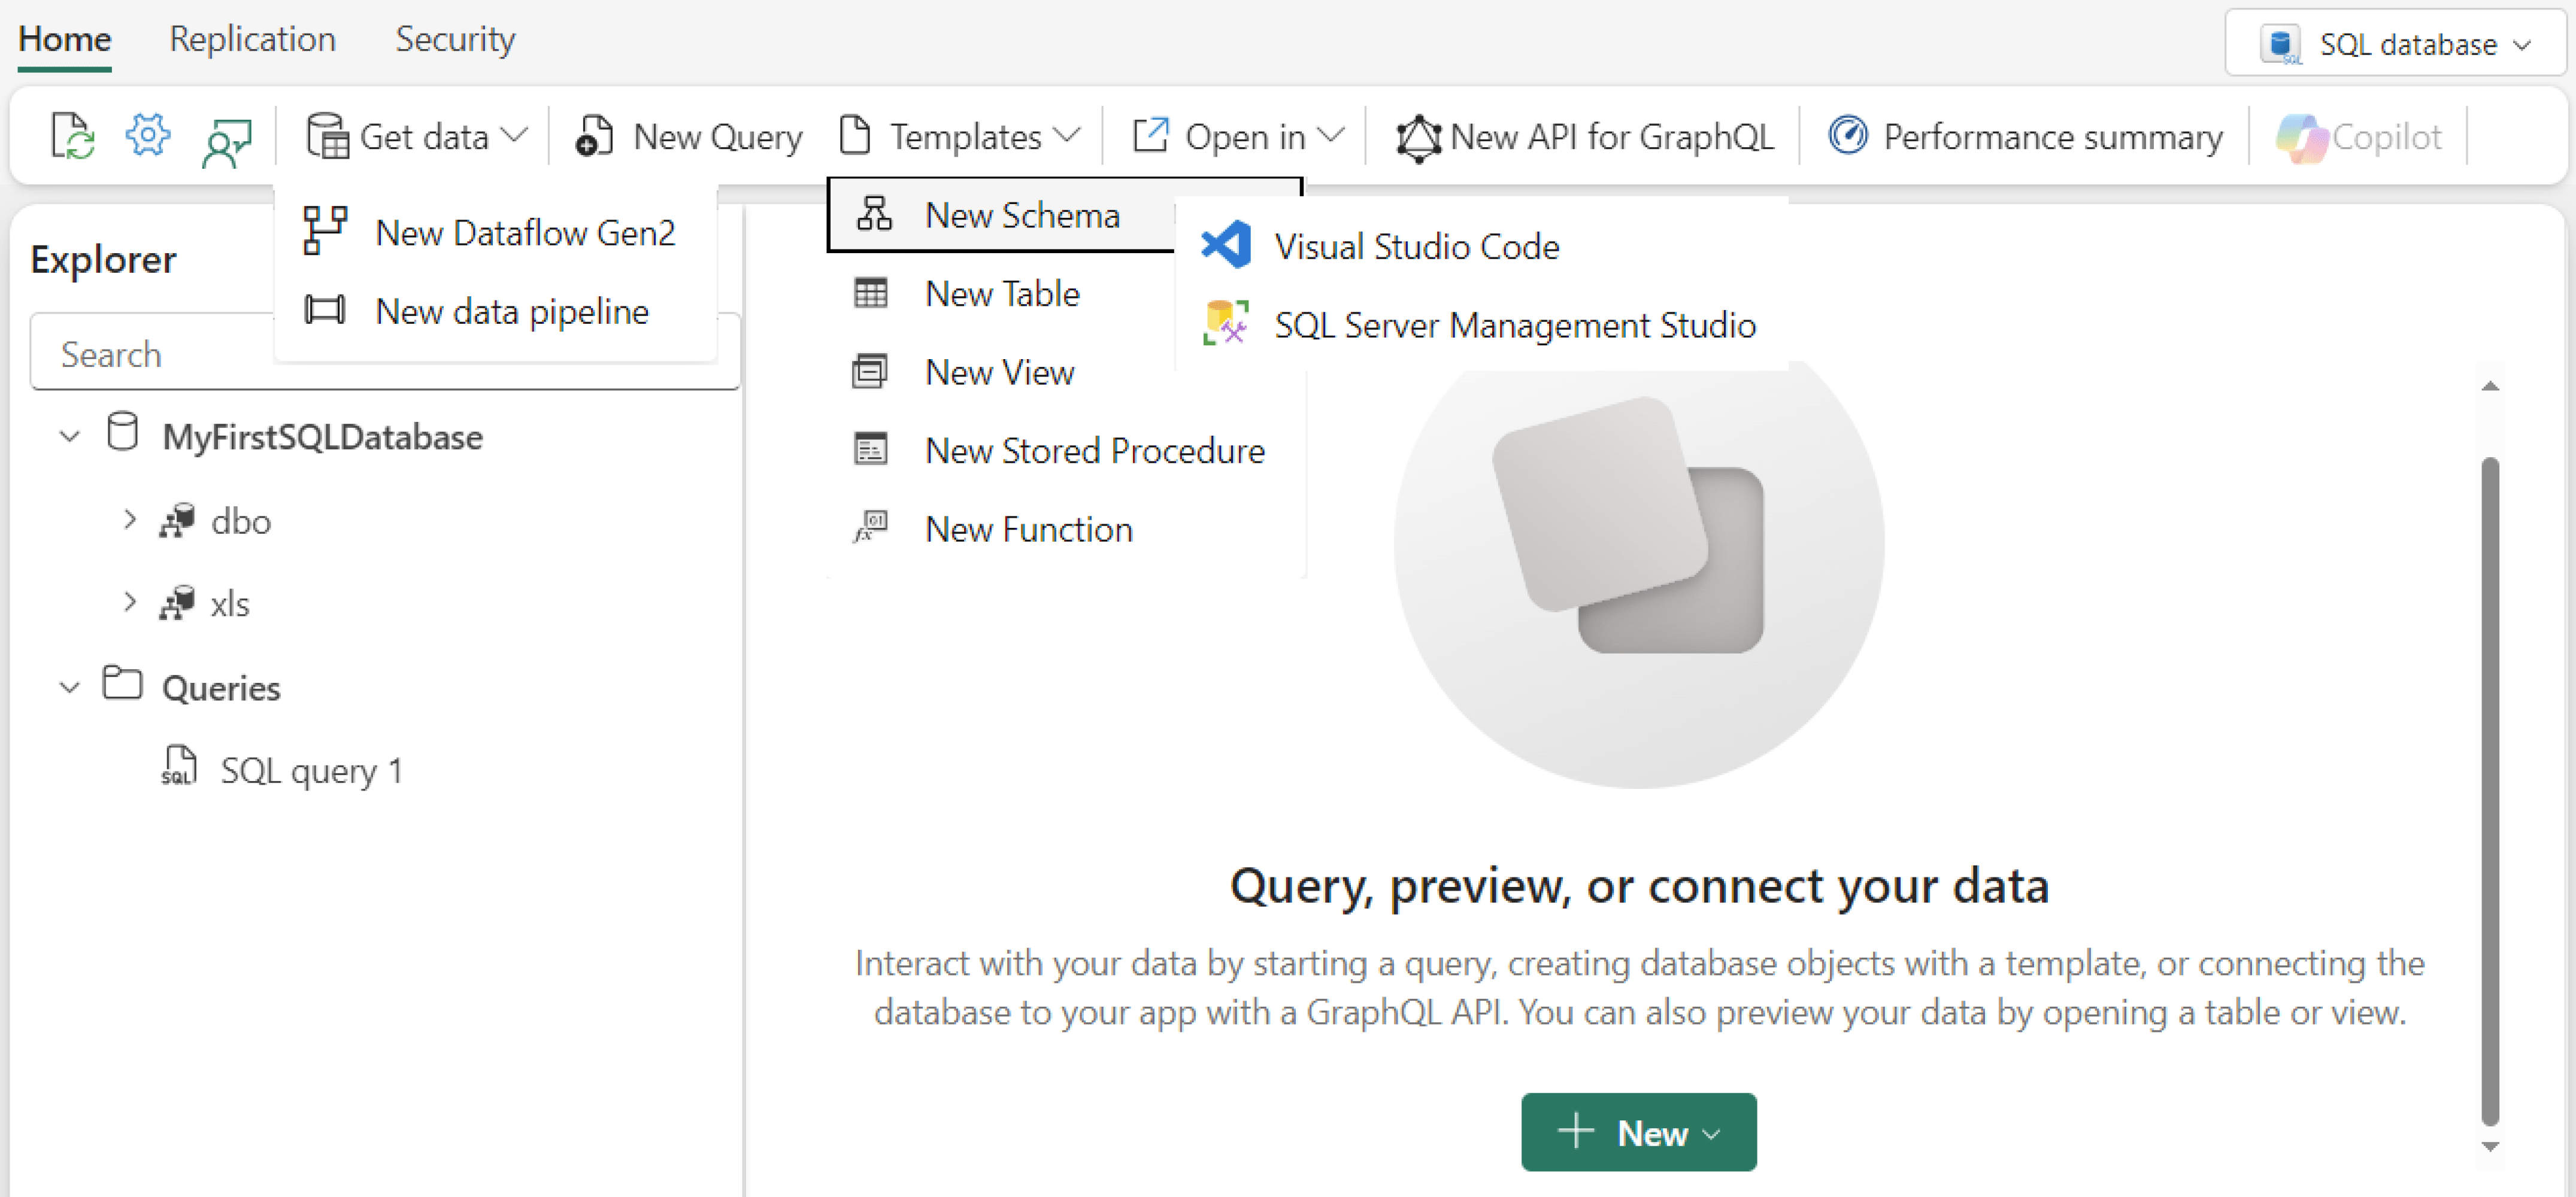
Task: Click the Visual Studio Code logo
Action: pos(1226,245)
